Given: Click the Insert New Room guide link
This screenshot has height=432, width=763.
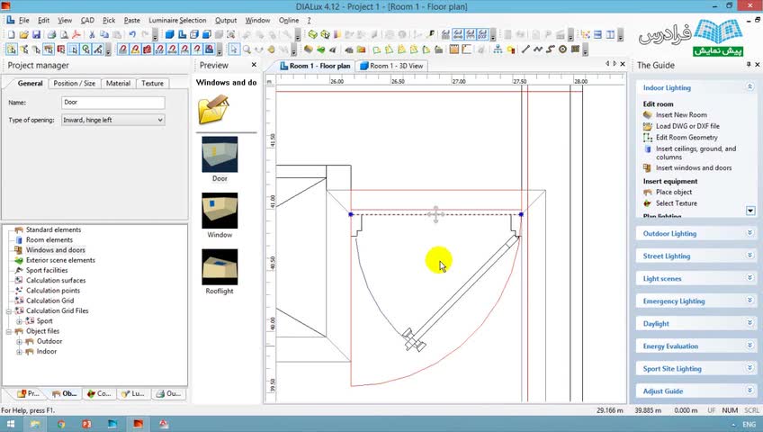Looking at the screenshot, I should [x=681, y=115].
